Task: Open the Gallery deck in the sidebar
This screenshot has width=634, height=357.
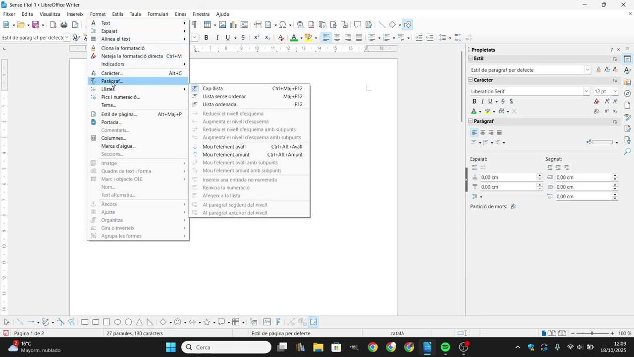Action: [627, 82]
